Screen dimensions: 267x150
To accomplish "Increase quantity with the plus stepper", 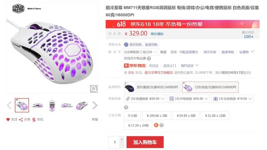I will (x=122, y=139).
